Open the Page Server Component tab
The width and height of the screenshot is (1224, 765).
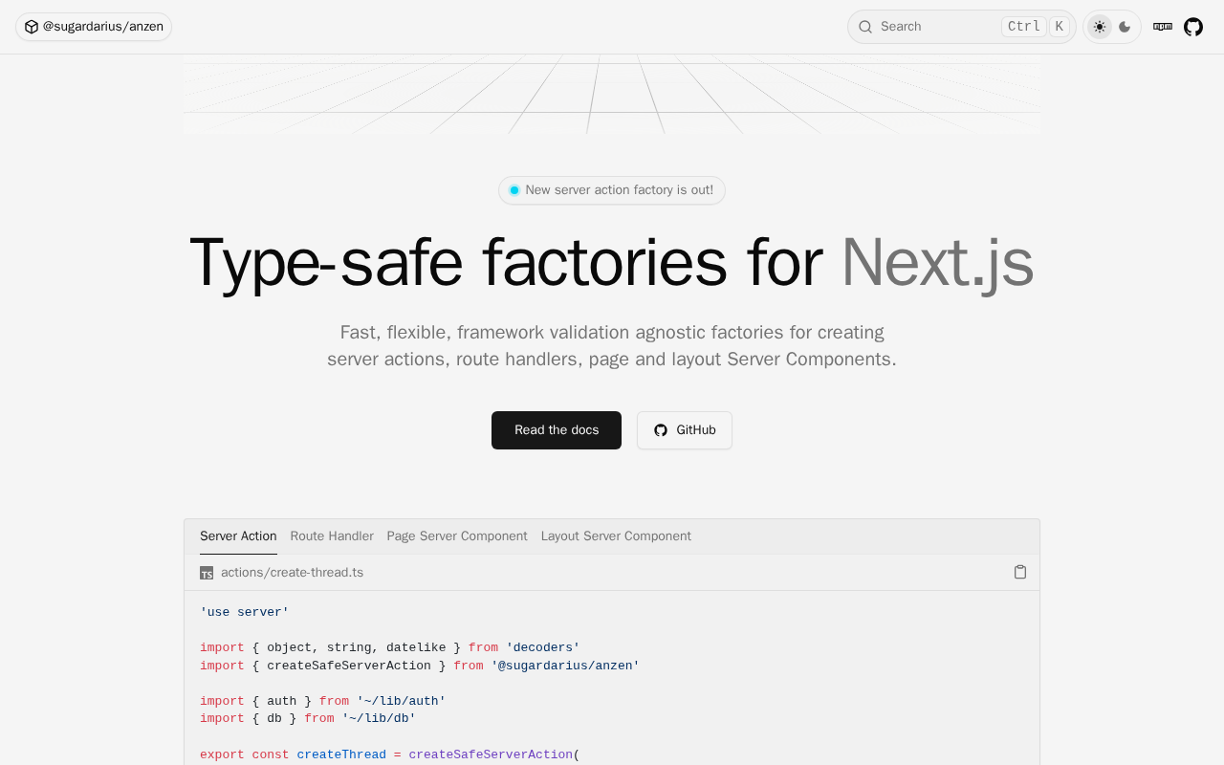point(457,536)
